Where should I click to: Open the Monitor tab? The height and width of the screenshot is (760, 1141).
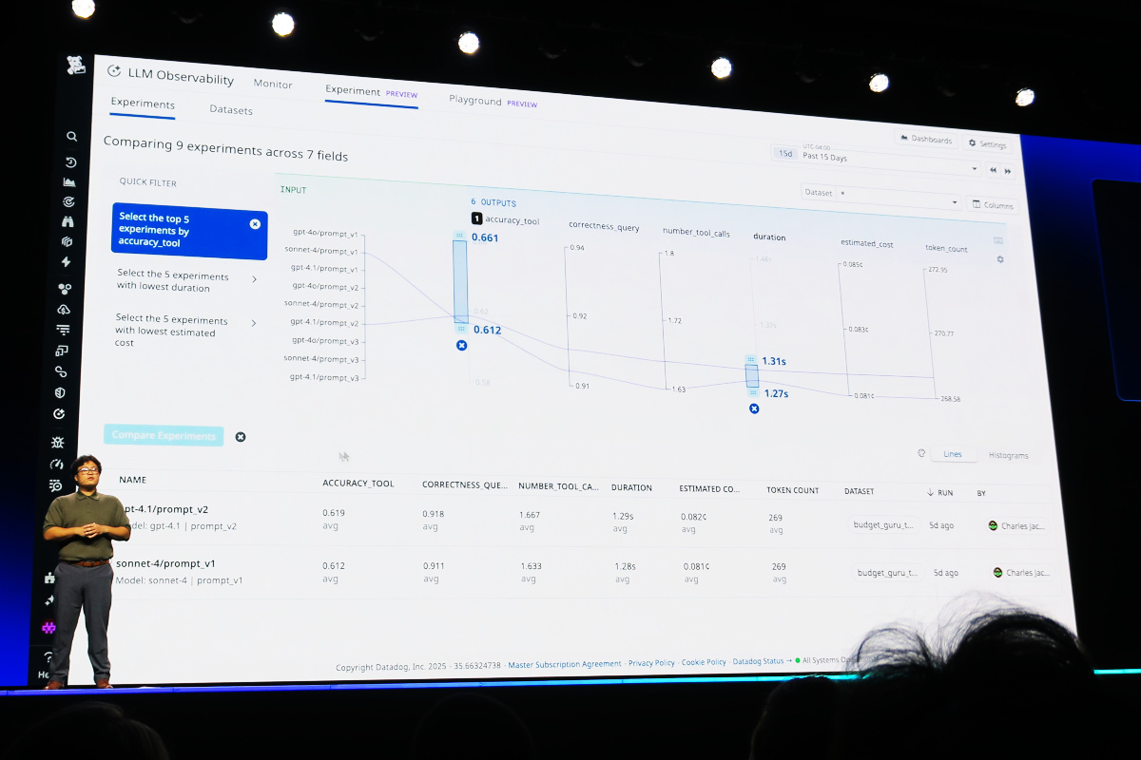tap(273, 84)
